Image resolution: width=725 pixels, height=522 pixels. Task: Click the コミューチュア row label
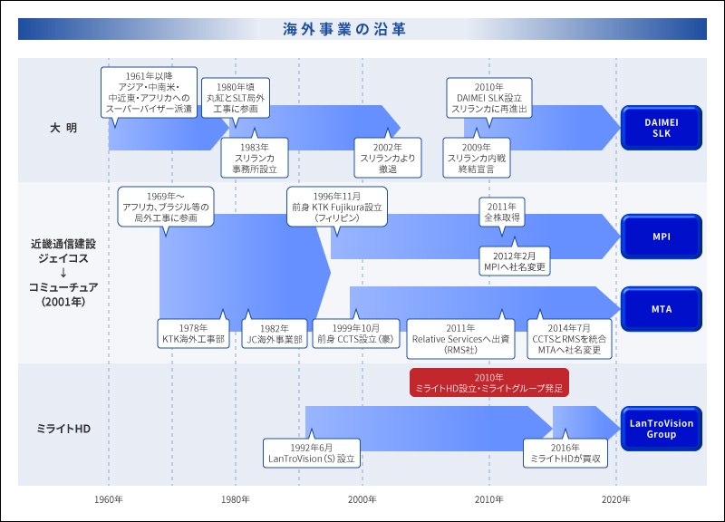[x=63, y=287]
